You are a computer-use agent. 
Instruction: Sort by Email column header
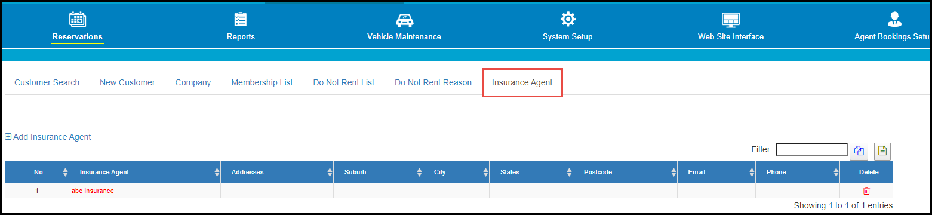tap(716, 172)
